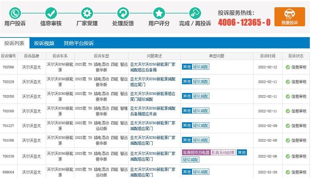This screenshot has height=178, width=311.
Task: Click the 车身附件及电器 tag in row T00339
Action: [195, 153]
